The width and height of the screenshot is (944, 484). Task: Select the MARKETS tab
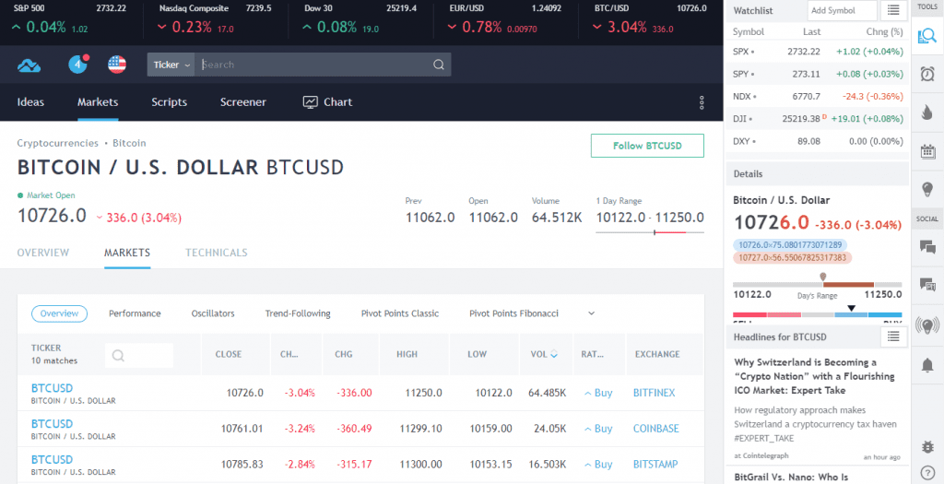tap(127, 253)
